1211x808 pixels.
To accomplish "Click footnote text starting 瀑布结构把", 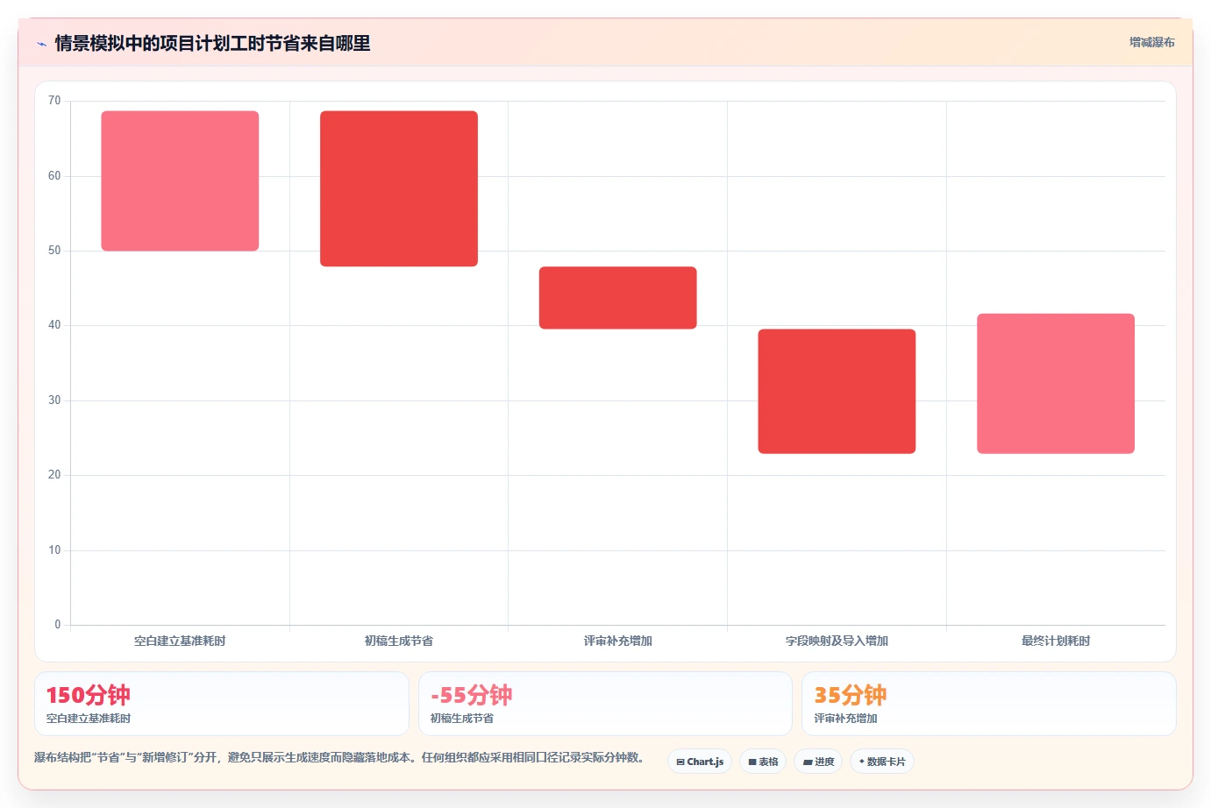I will 339,757.
